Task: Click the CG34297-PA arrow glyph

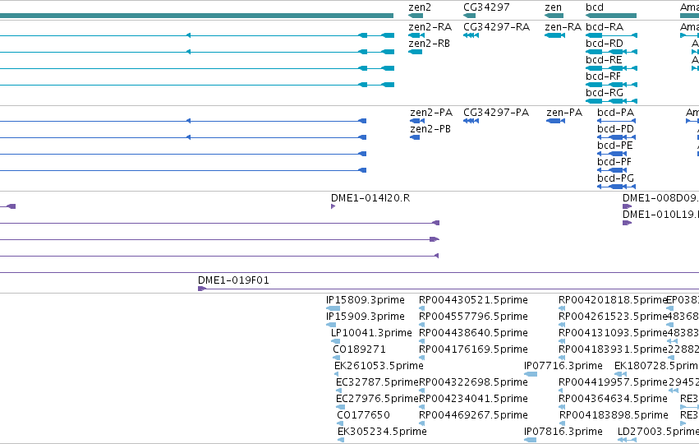Action: click(x=471, y=121)
